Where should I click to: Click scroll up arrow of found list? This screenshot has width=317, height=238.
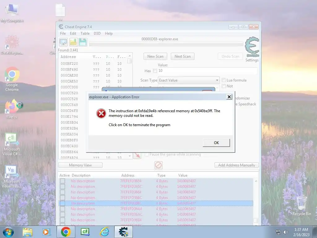[130, 56]
